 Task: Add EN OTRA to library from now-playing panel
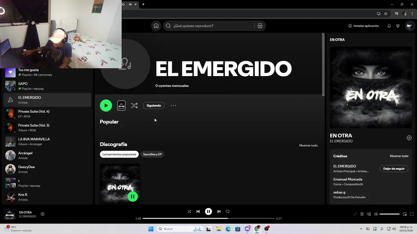pyautogui.click(x=409, y=138)
